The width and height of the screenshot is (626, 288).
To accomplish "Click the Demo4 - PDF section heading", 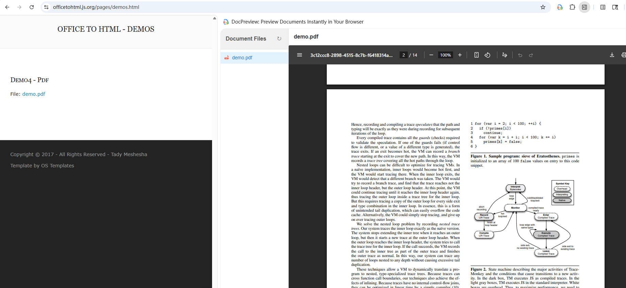I will pos(30,80).
